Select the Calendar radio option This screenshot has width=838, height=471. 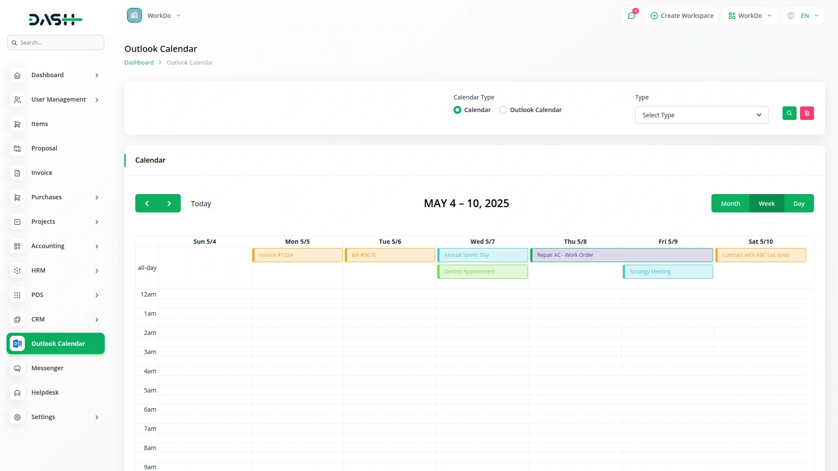tap(457, 110)
